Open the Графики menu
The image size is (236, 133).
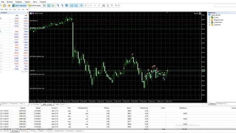point(19,2)
